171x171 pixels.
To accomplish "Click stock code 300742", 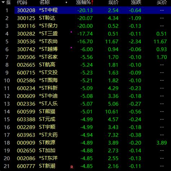I will coord(26,49).
